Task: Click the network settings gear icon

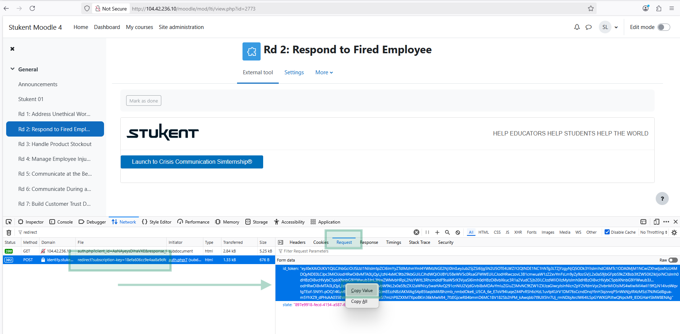Action: click(674, 233)
